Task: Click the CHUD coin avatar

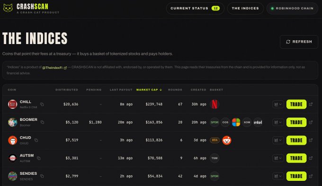Action: (12, 140)
